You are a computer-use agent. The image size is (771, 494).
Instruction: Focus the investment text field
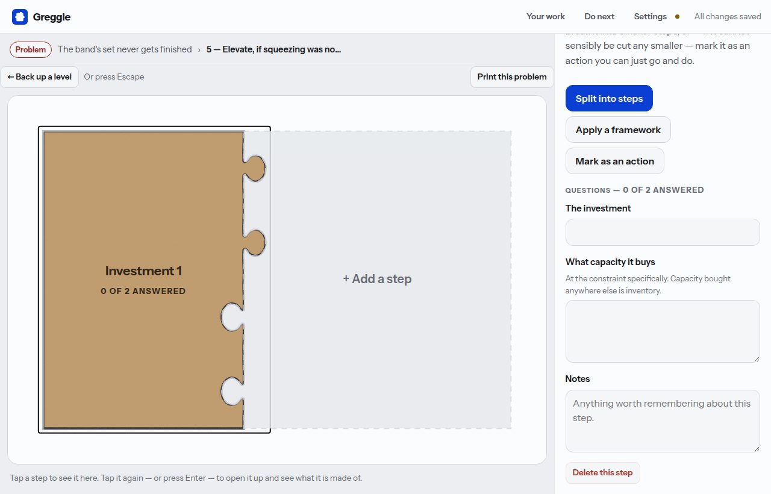pos(663,232)
